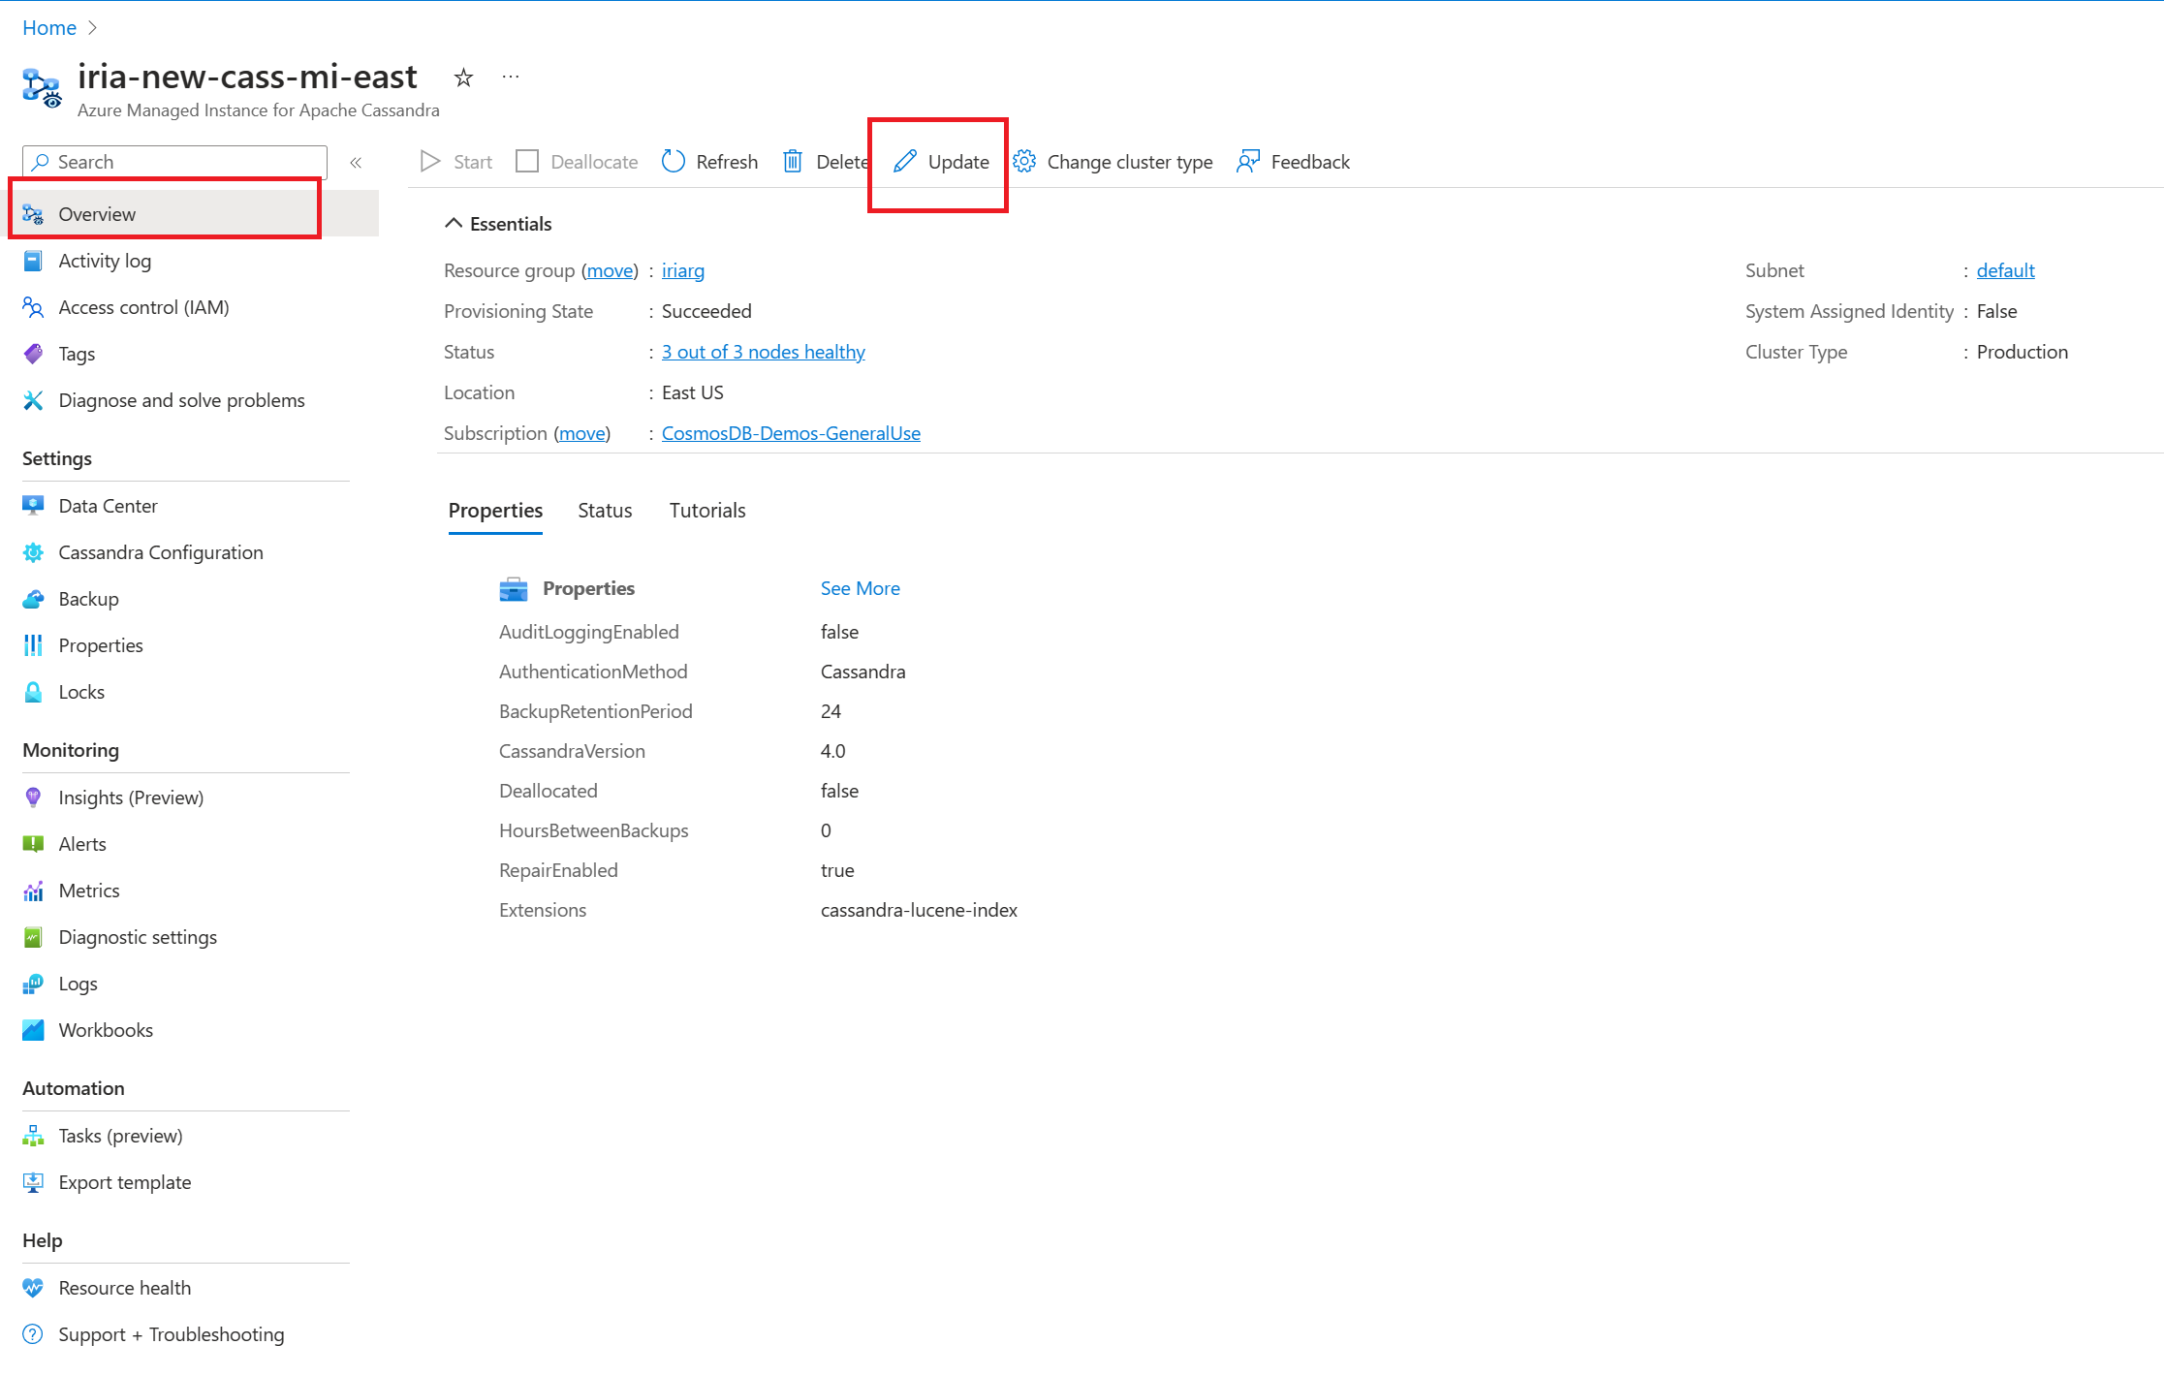Click the Resource health heart icon

33,1288
